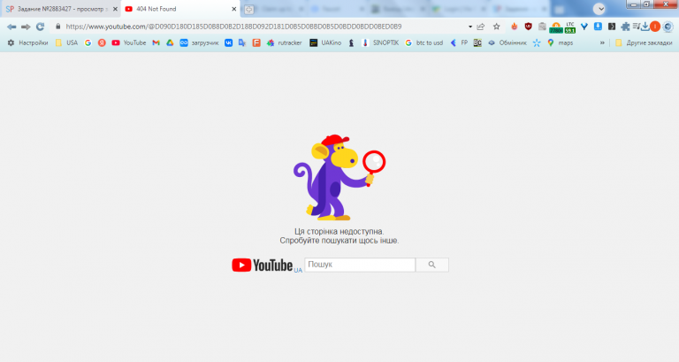Click the monkey 404 illustration
The height and width of the screenshot is (362, 679).
pos(339,177)
